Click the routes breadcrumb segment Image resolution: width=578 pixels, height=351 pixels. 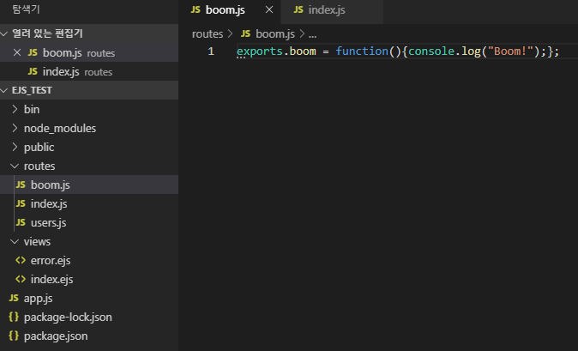click(x=207, y=33)
